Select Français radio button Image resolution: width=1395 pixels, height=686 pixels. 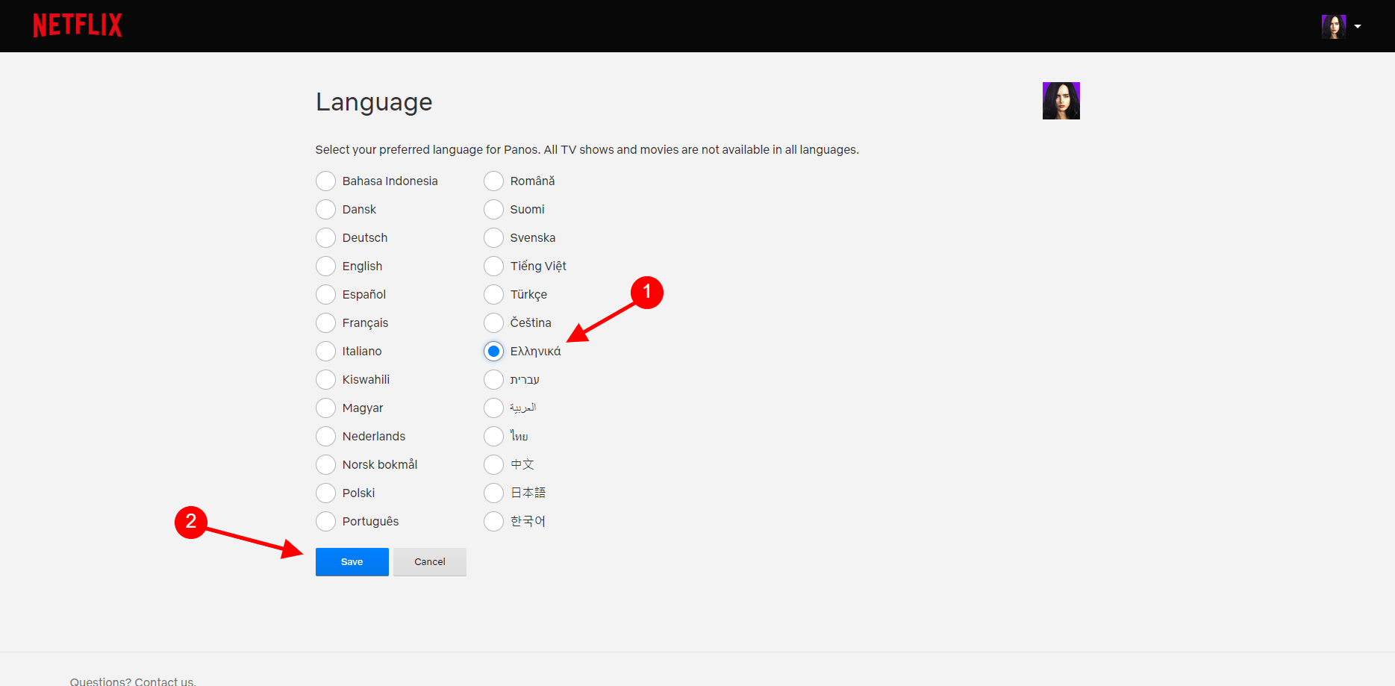[326, 323]
